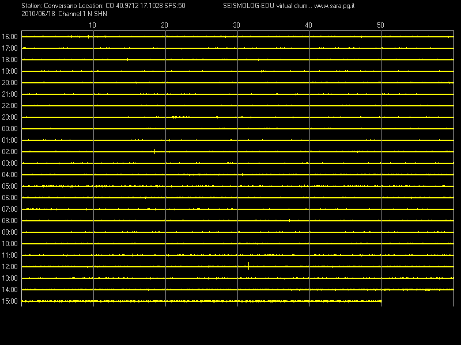Click the 14:00 hour label

(10, 290)
